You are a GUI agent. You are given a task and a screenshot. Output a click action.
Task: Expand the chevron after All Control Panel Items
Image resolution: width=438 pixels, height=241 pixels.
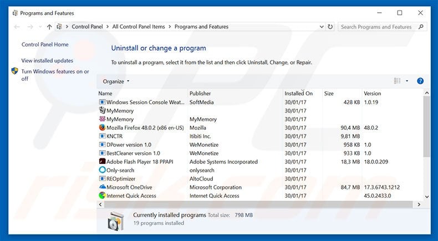click(170, 27)
